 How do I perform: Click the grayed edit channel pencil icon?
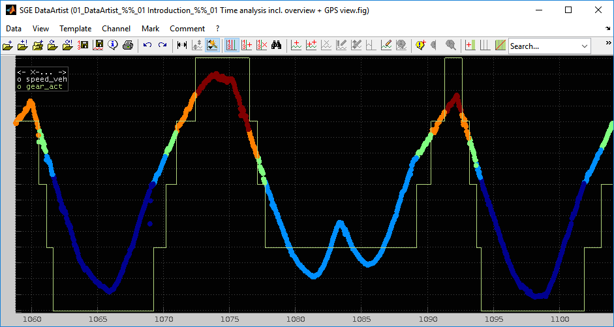(x=341, y=45)
